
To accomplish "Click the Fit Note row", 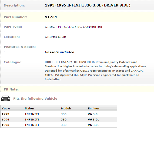I will (77, 89).
